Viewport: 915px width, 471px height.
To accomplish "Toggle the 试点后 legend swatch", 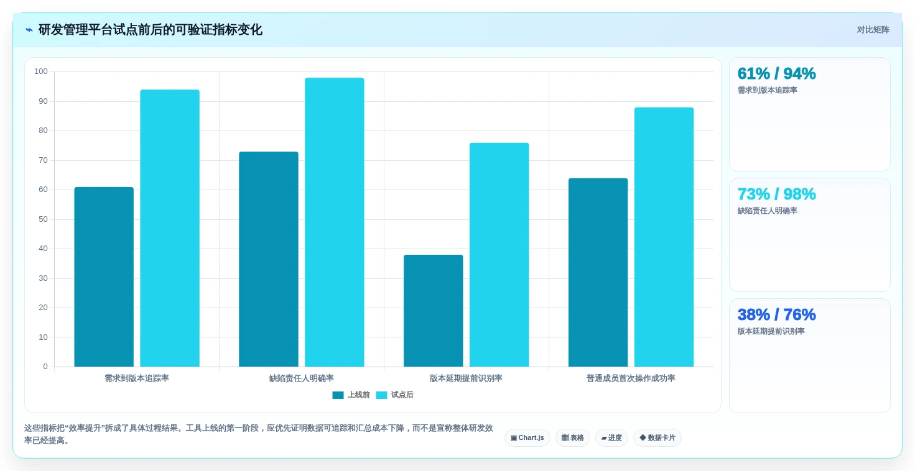I will [381, 395].
